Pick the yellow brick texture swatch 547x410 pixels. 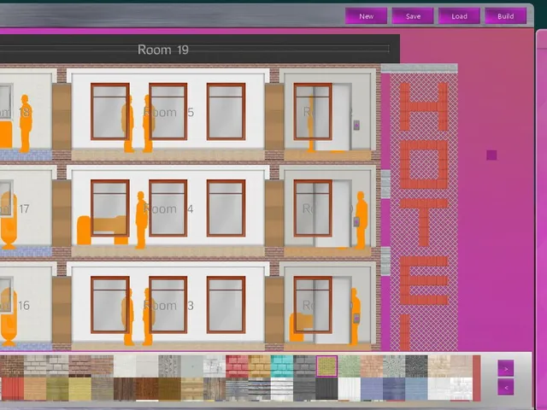point(260,366)
